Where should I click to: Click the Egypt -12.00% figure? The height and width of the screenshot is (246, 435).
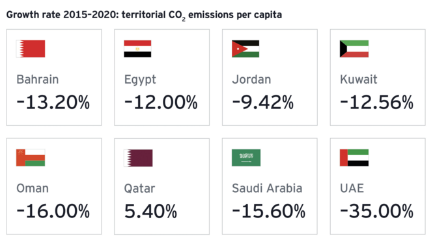click(x=161, y=103)
